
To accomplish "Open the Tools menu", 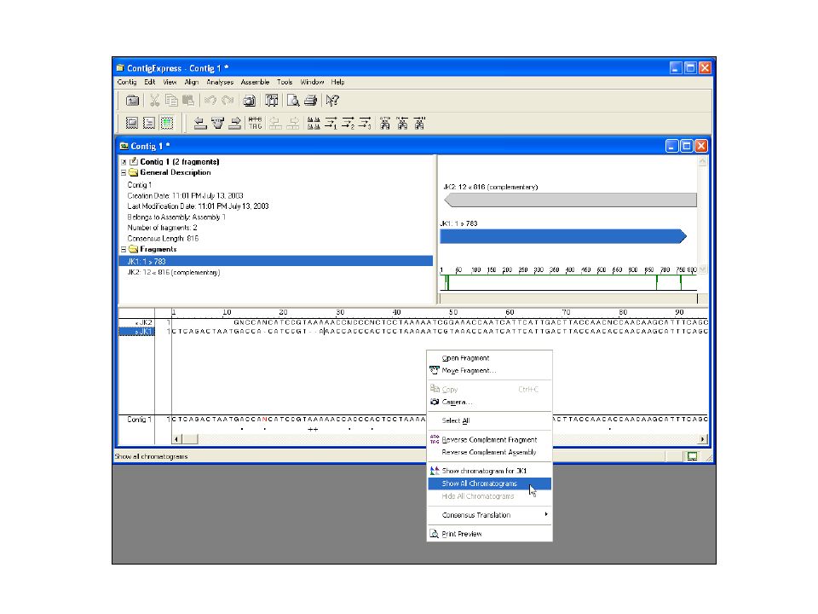I will (285, 82).
